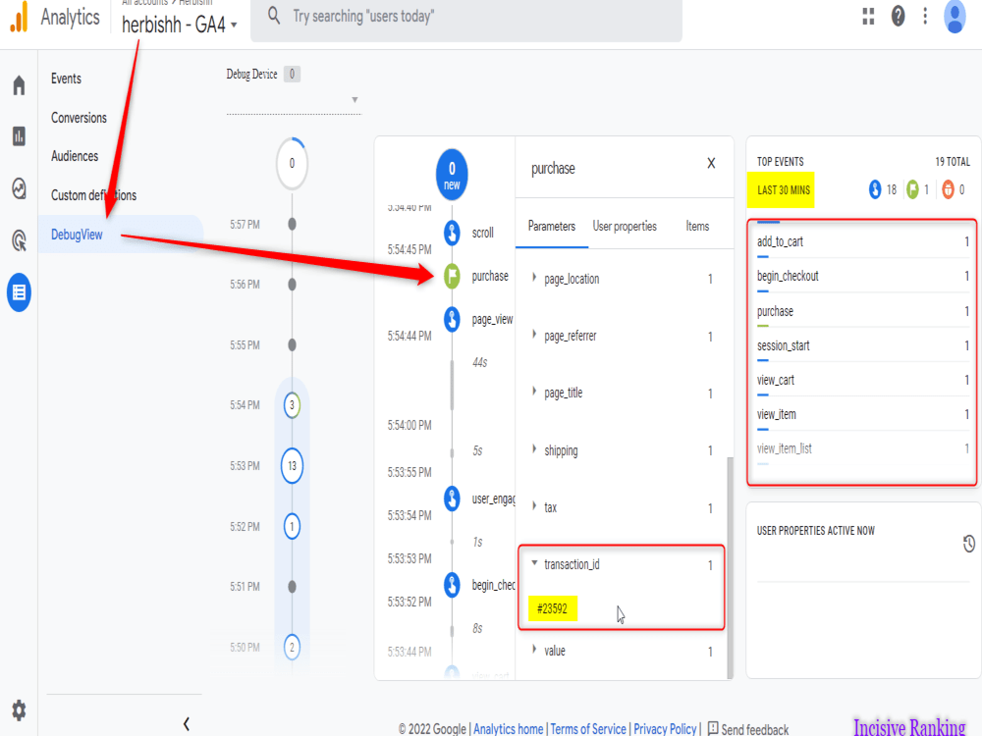Image resolution: width=982 pixels, height=736 pixels.
Task: Click the parameters panel scrollbar
Action: coord(730,567)
